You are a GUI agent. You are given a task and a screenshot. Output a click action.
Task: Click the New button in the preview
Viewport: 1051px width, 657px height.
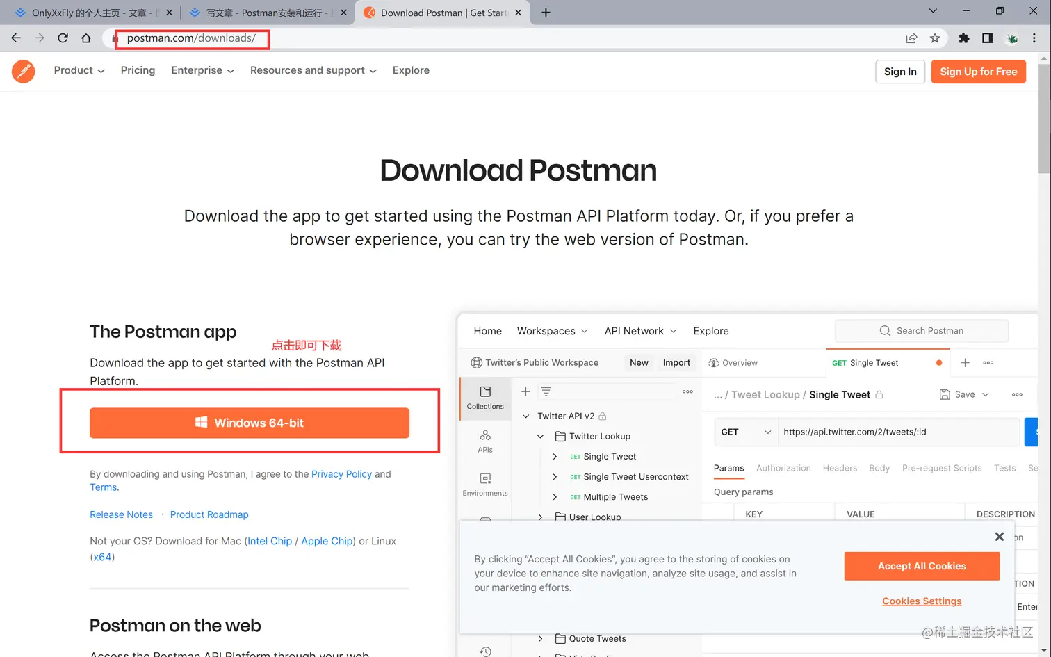[639, 363]
